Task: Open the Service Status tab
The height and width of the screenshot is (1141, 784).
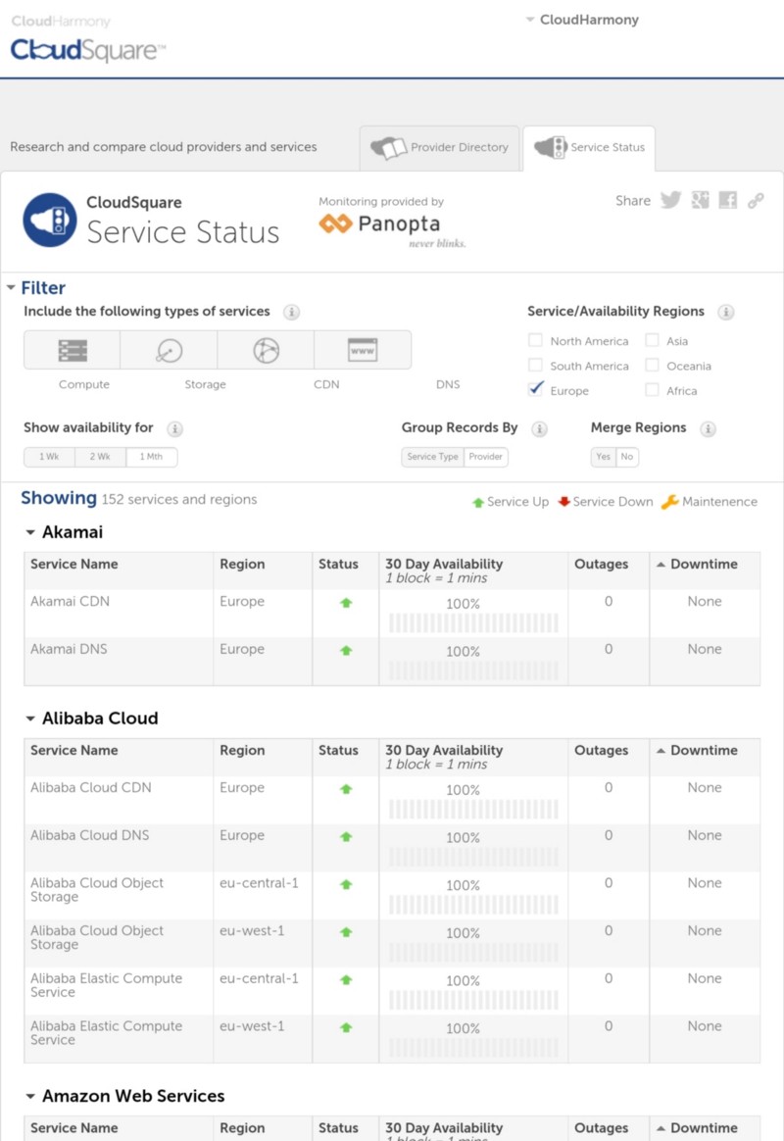Action: click(590, 148)
